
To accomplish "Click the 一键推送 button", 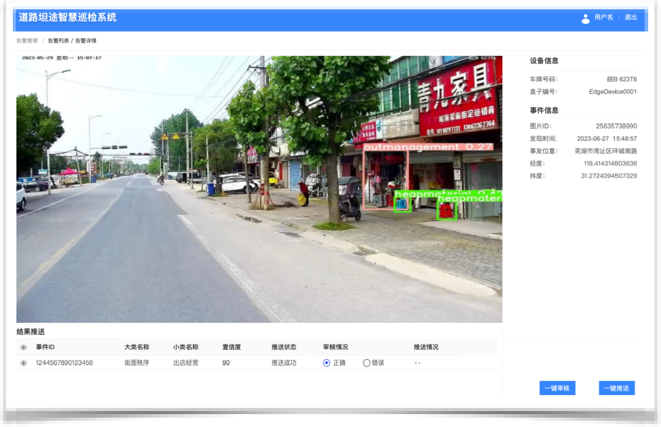I will 617,388.
